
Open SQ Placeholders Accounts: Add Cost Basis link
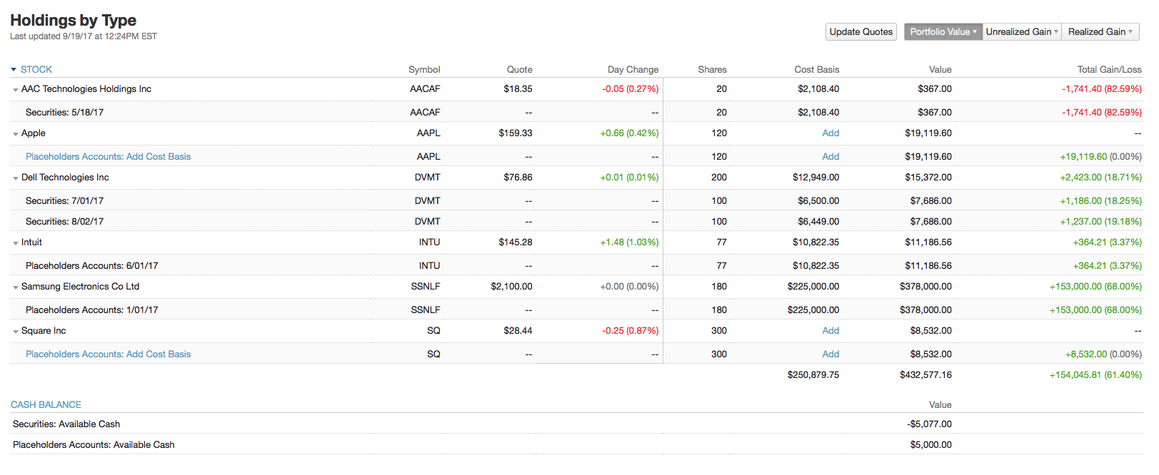(108, 354)
